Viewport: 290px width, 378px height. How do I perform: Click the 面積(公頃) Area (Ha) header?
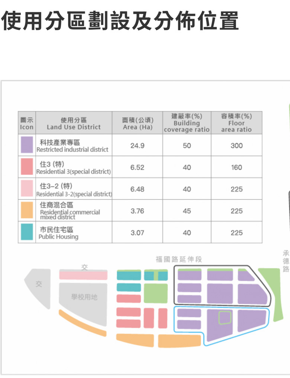point(138,123)
